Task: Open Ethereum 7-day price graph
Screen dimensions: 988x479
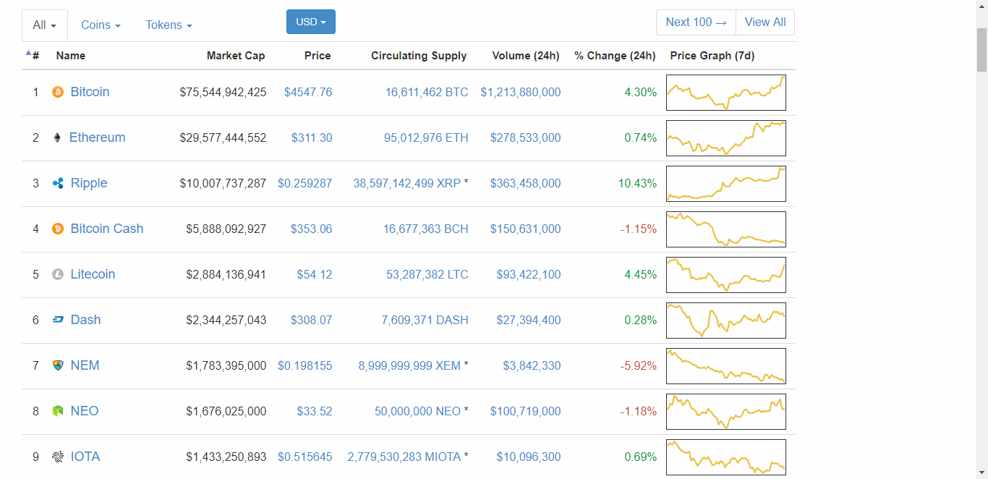Action: [x=726, y=138]
